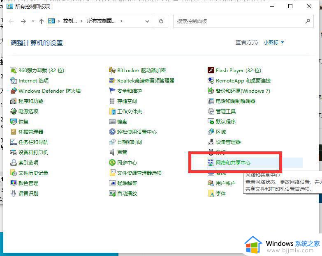The height and width of the screenshot is (256, 322).
Task: Click the 索引选项 icon
Action: click(13, 162)
